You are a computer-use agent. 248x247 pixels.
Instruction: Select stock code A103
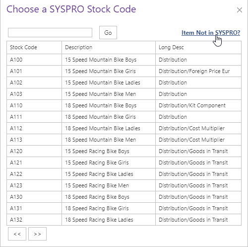pos(16,94)
